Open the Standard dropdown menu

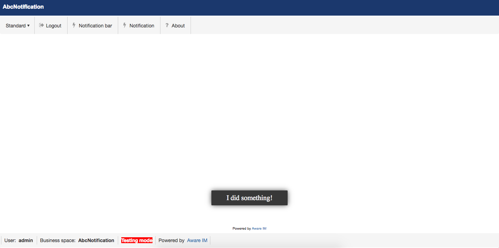point(17,26)
